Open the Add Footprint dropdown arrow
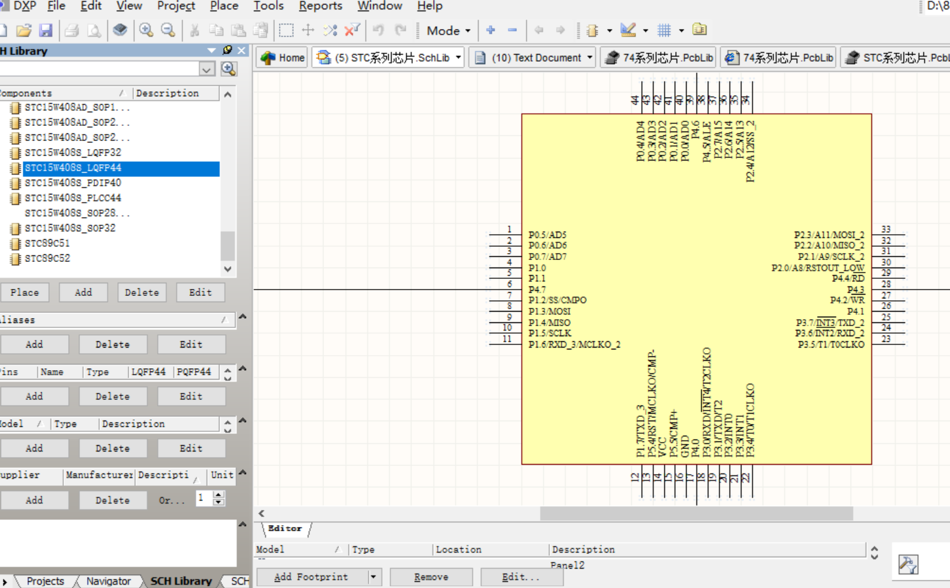The width and height of the screenshot is (950, 588). (373, 577)
